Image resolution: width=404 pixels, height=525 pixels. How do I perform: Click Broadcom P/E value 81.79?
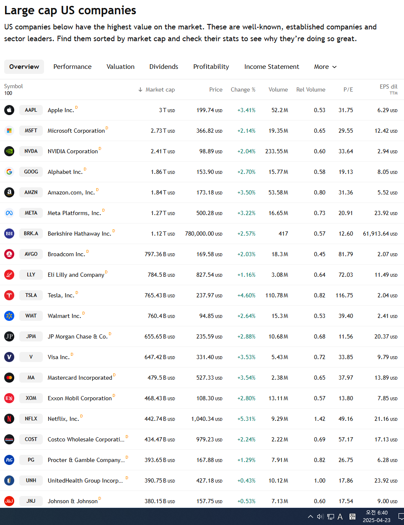[x=346, y=254]
